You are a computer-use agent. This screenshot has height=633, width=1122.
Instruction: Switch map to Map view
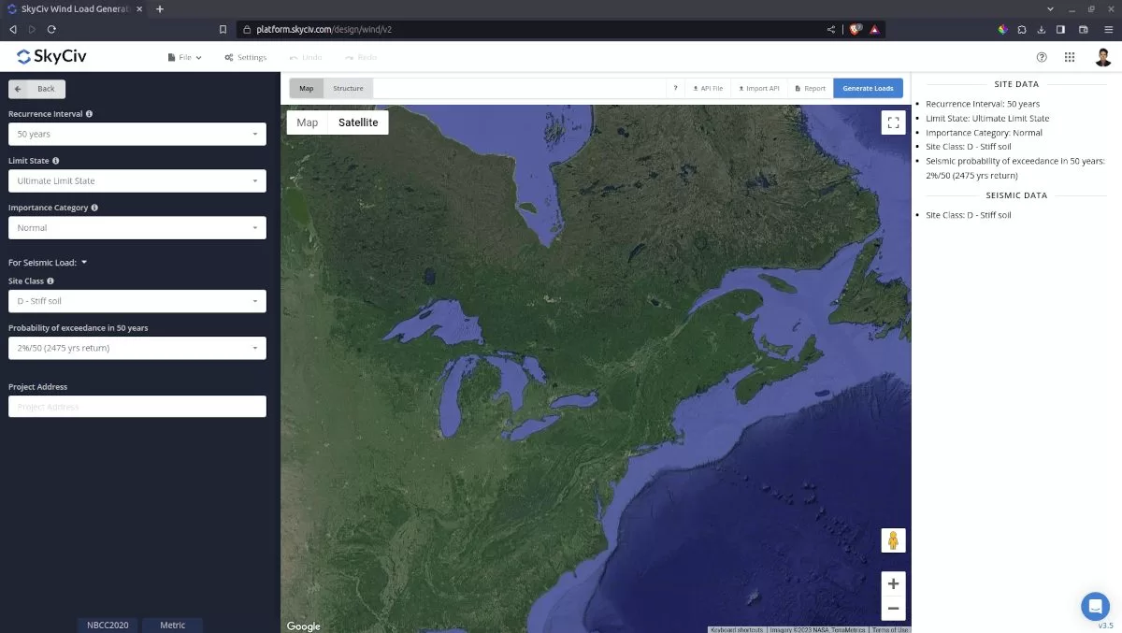point(309,122)
